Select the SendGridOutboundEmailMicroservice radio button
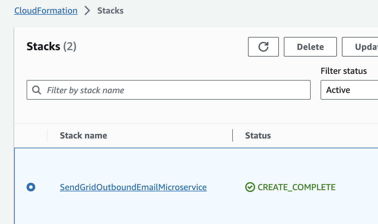The width and height of the screenshot is (378, 224). (31, 187)
